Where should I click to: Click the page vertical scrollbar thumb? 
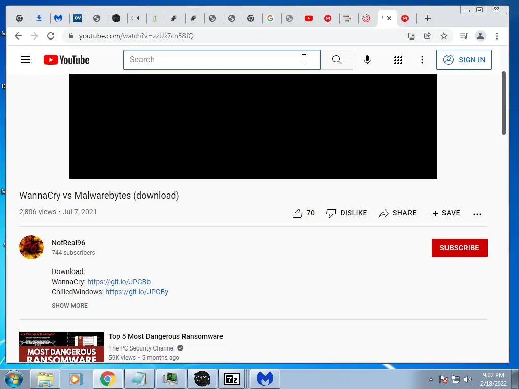pyautogui.click(x=503, y=103)
